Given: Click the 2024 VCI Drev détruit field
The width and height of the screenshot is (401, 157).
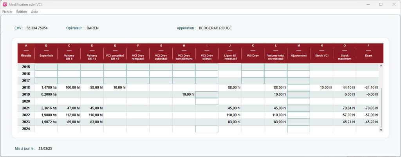Looking at the screenshot, I should (207, 129).
